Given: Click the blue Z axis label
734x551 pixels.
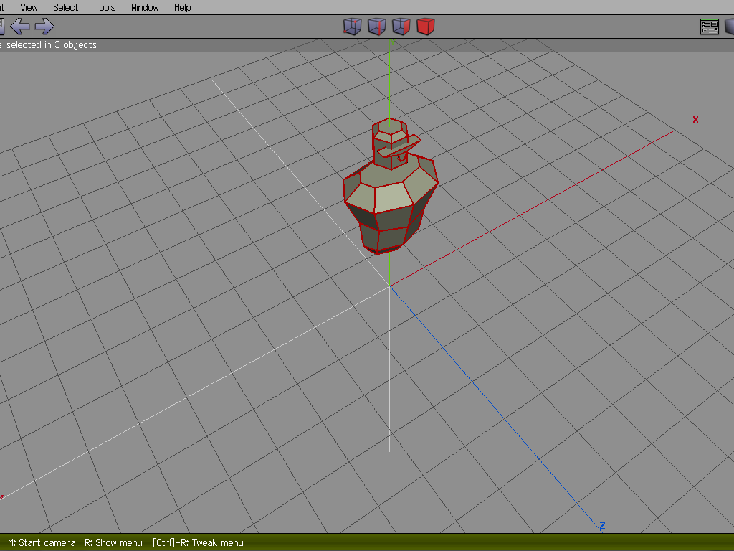Looking at the screenshot, I should (x=602, y=526).
